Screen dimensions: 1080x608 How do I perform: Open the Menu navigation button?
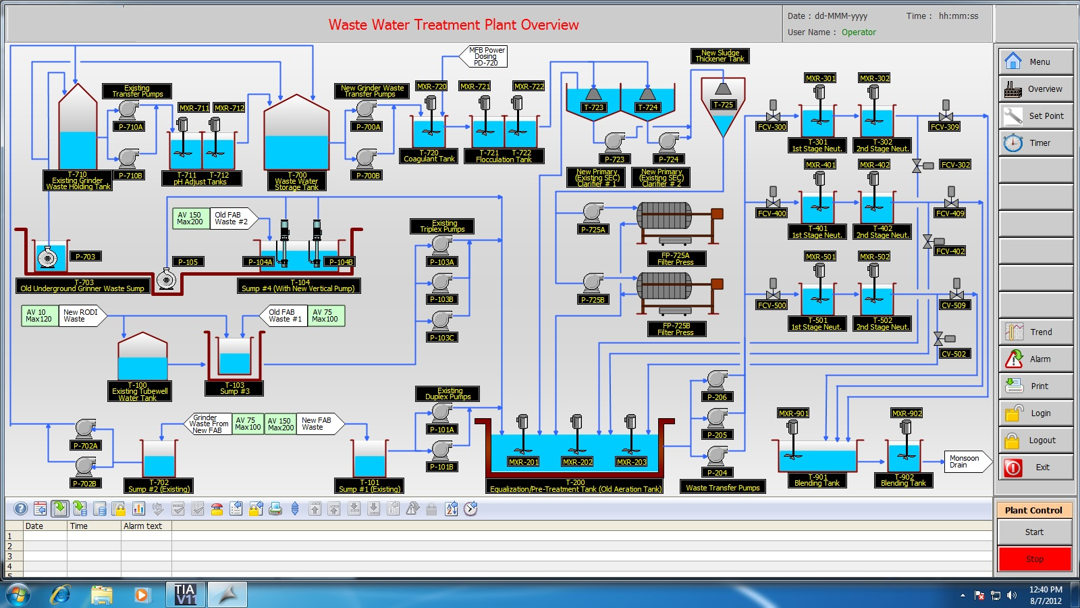pos(1035,61)
